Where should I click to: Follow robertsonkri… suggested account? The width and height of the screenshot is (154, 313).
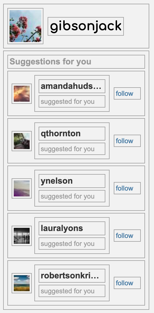point(127,283)
